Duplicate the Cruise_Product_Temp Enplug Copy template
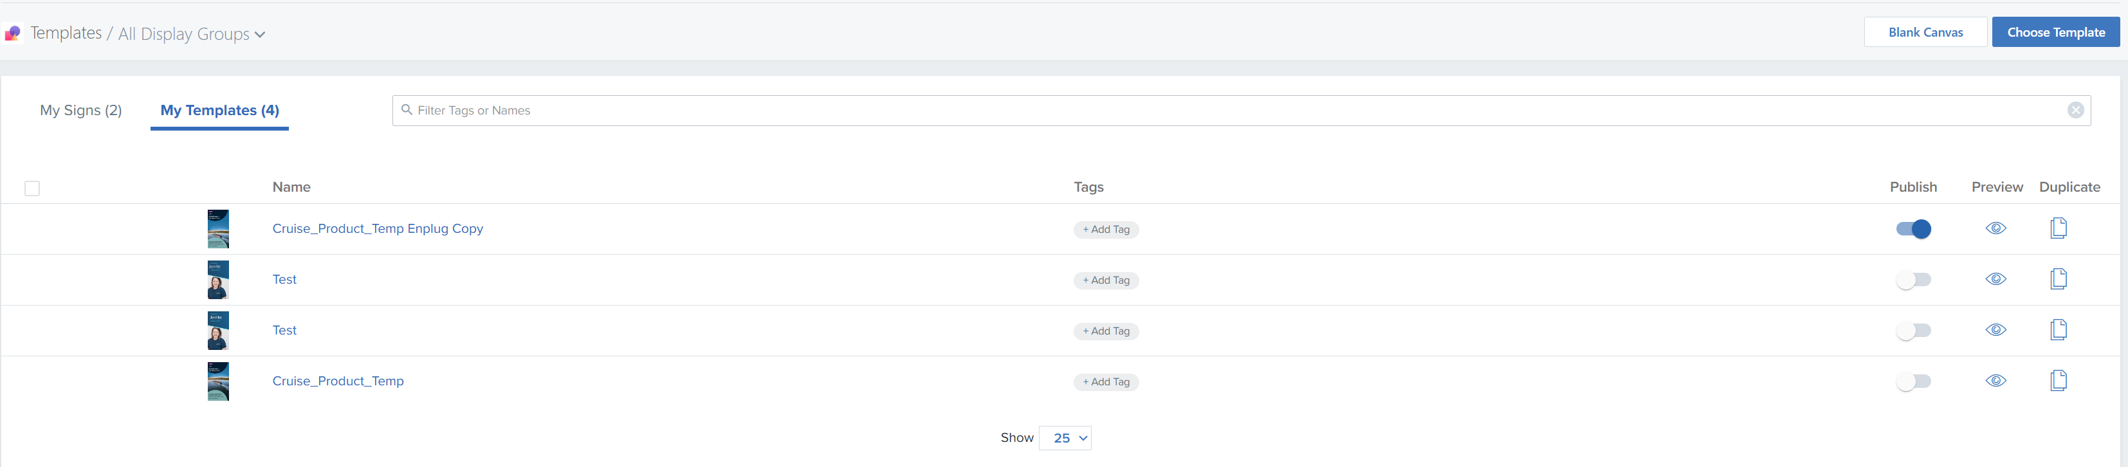This screenshot has height=467, width=2128. 2058,228
